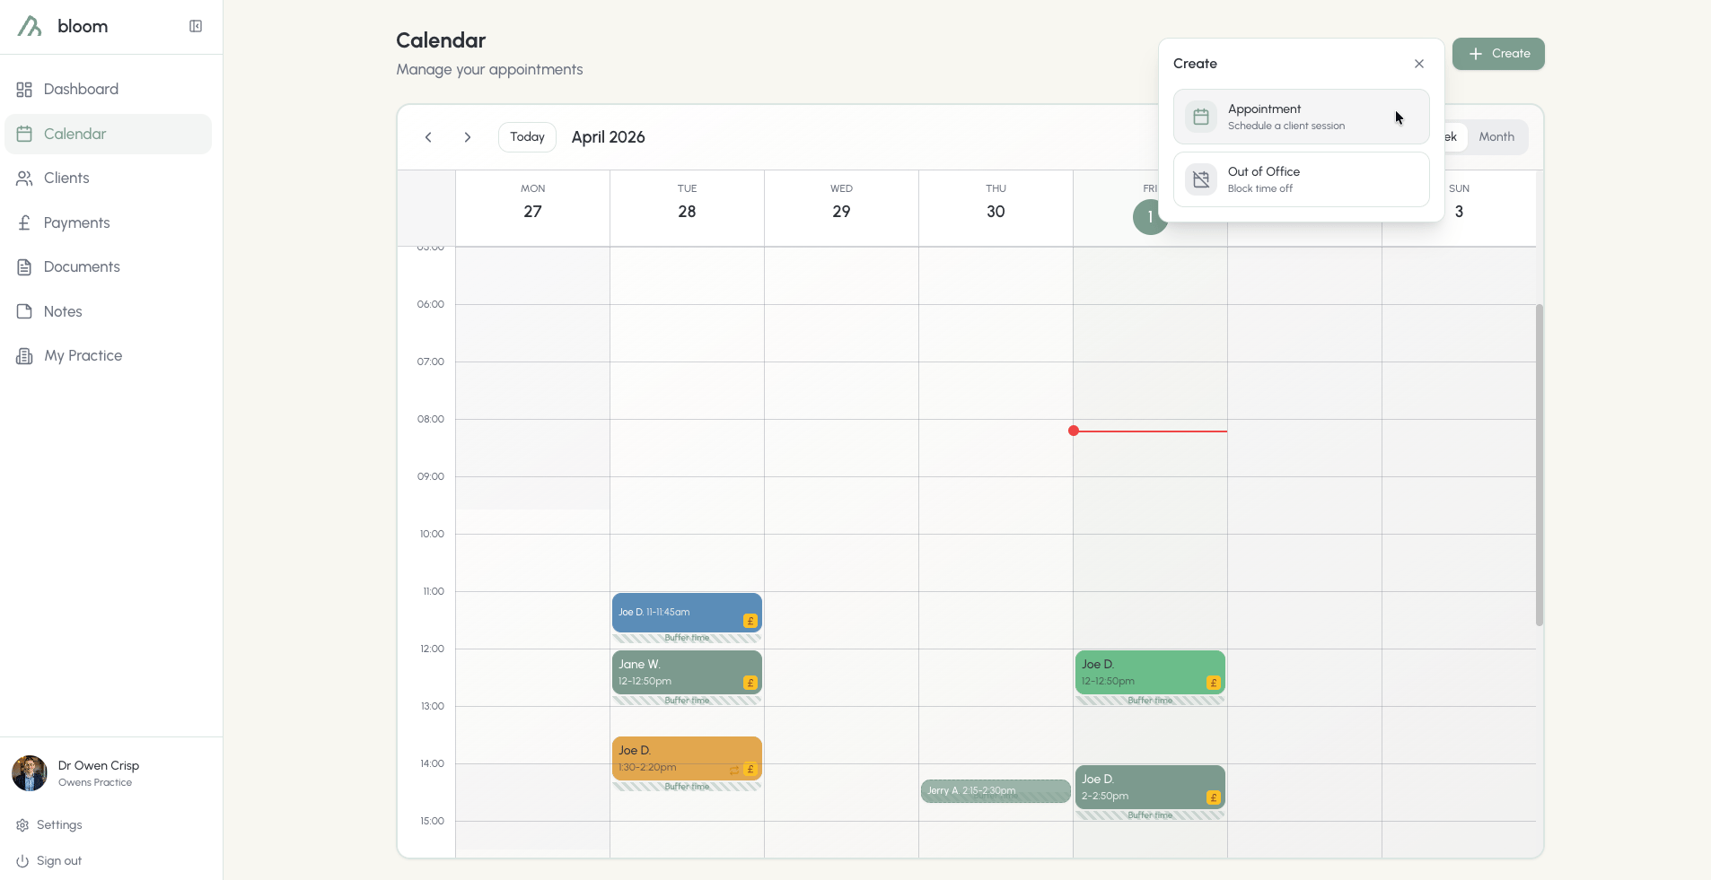Viewport: 1711px width, 880px height.
Task: Go to previous week with left chevron
Action: [428, 137]
